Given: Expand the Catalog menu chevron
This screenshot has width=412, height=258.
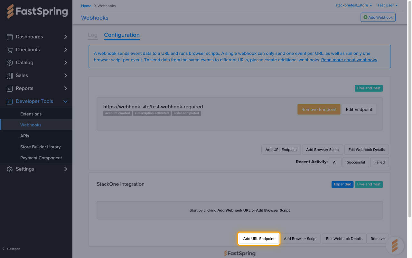Looking at the screenshot, I should (x=66, y=63).
